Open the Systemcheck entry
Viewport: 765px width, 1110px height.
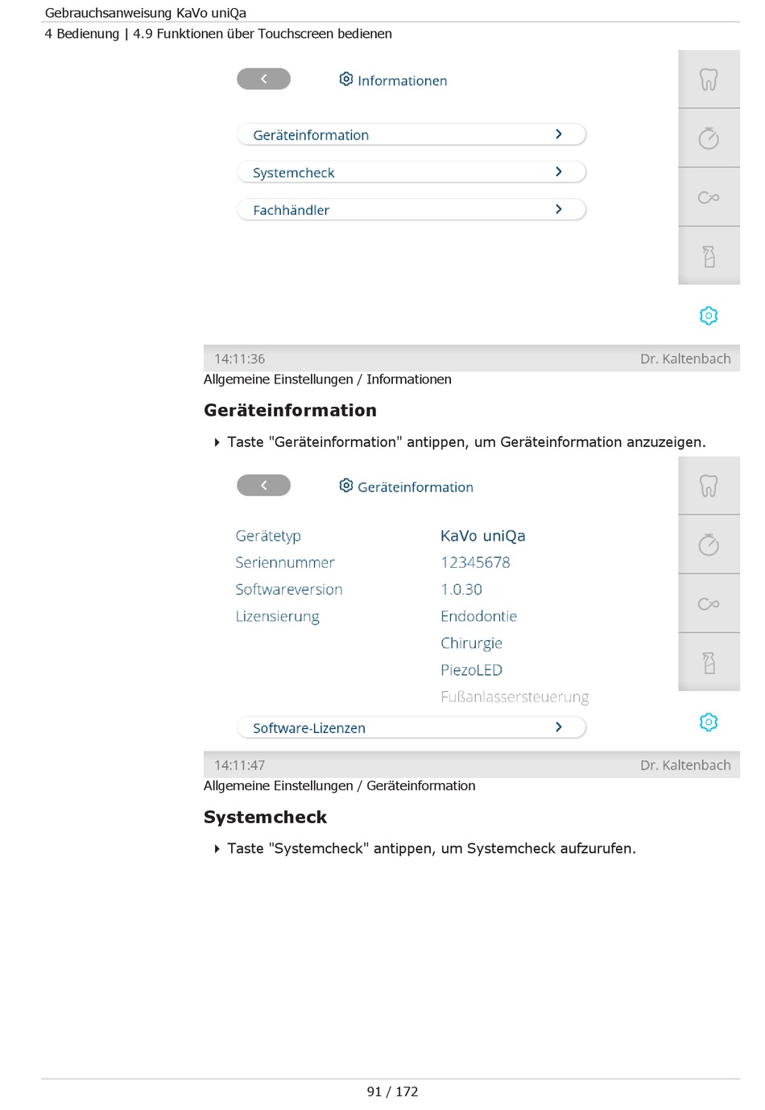411,172
